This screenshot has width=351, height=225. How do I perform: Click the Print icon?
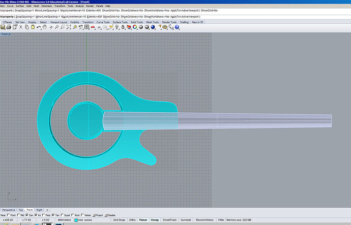[9, 27]
